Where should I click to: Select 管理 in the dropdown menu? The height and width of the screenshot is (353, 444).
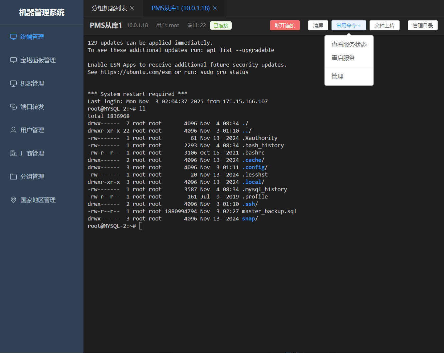[349, 77]
